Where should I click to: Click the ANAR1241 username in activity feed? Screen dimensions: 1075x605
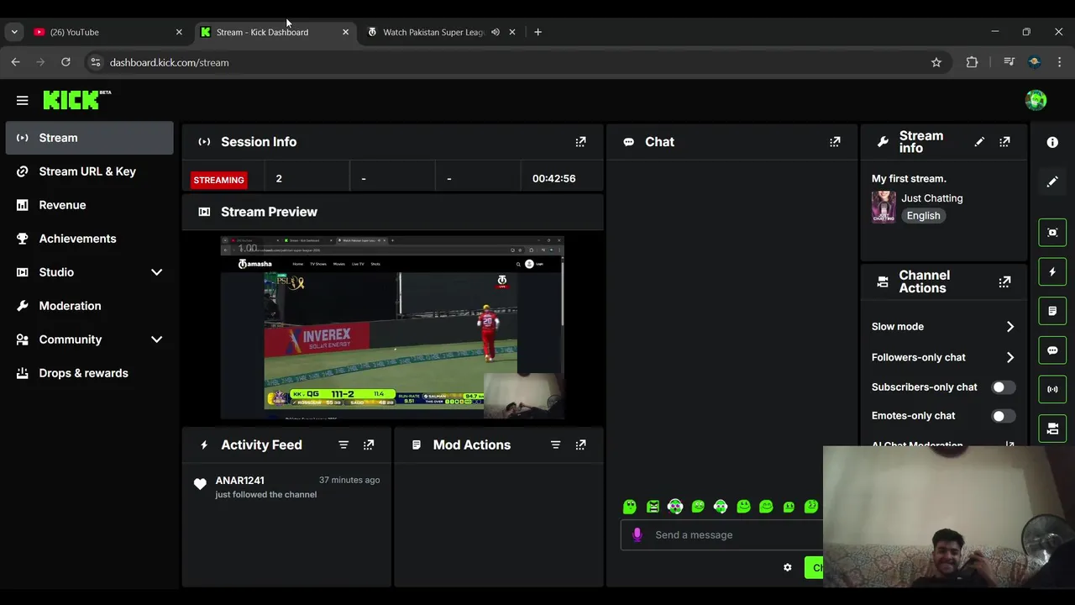click(240, 481)
